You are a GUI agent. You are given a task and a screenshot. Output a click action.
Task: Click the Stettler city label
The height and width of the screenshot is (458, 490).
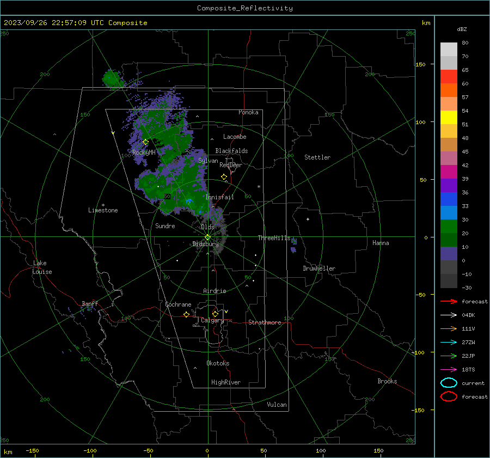tap(317, 157)
